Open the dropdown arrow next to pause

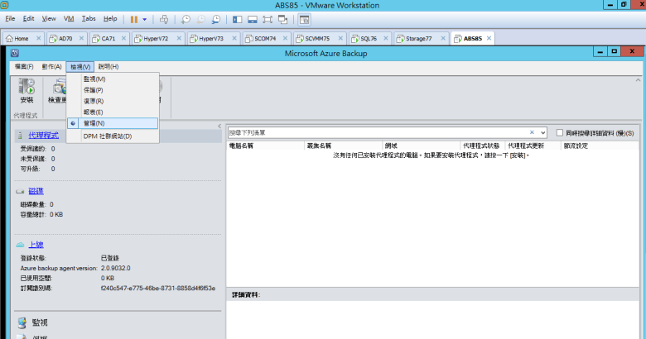(145, 18)
